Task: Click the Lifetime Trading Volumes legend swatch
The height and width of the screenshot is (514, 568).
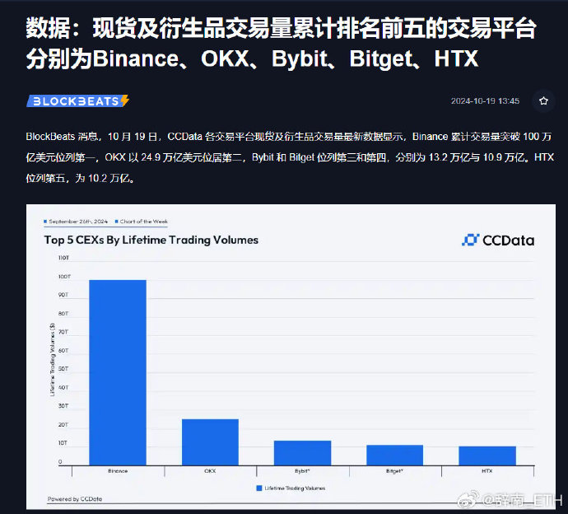Action: pos(259,488)
